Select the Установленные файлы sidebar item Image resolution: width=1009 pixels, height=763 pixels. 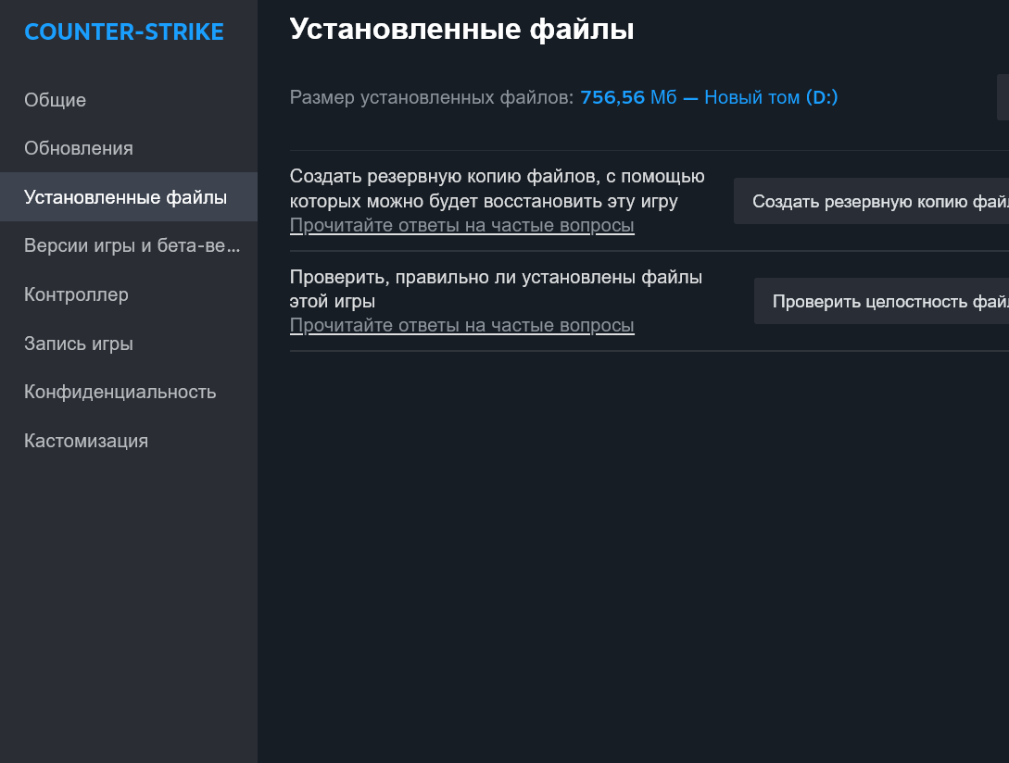(x=126, y=197)
